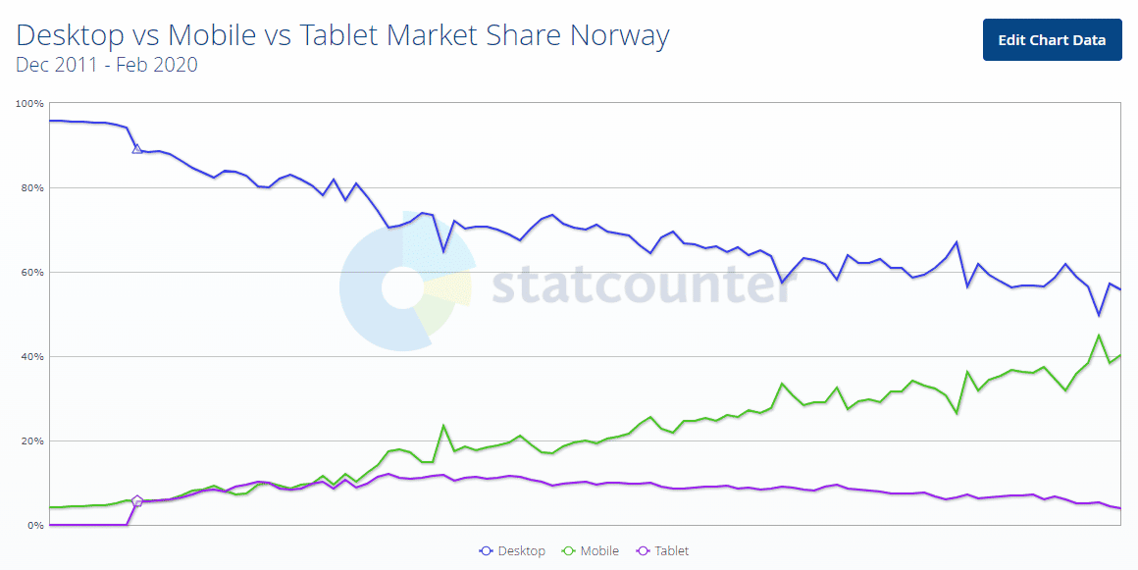Click the Edit Chart Data button
This screenshot has width=1138, height=570.
coord(1052,40)
